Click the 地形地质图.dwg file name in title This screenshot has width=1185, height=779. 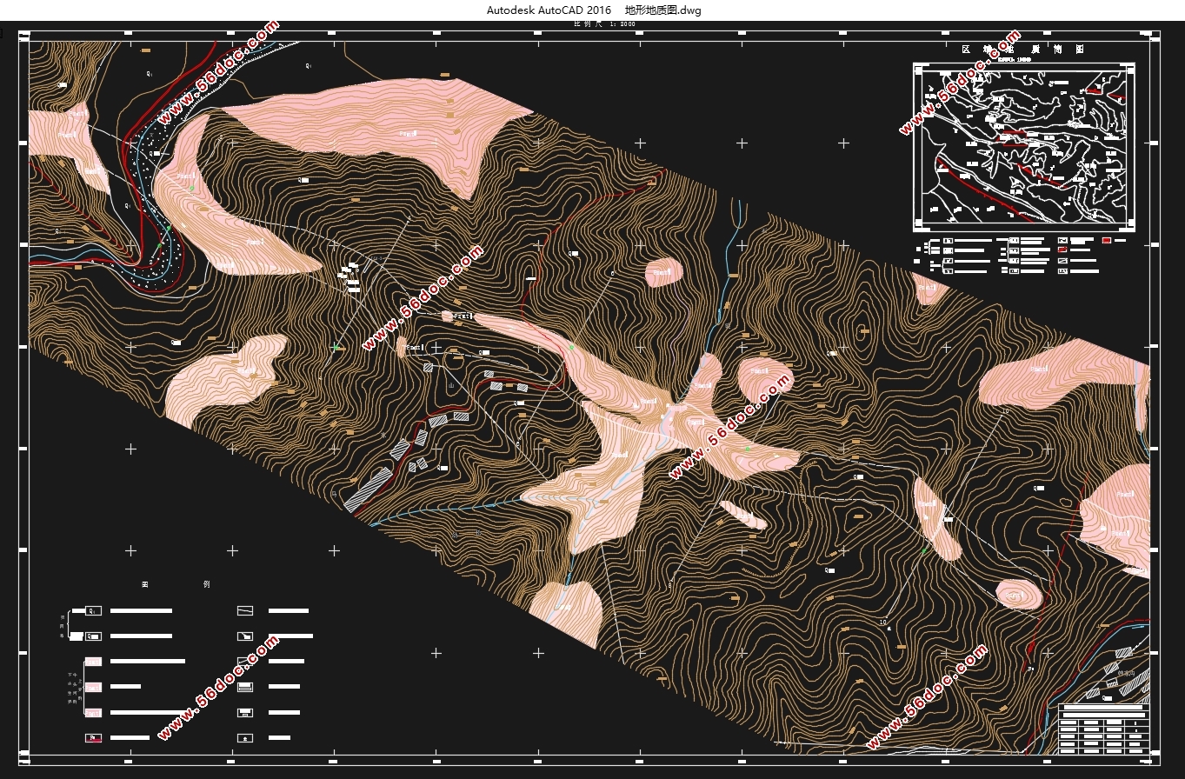(663, 10)
